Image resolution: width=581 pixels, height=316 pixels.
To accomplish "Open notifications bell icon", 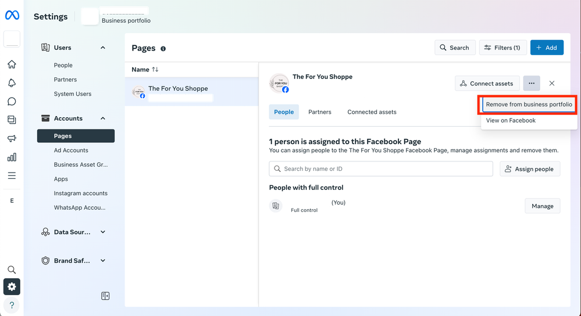I will pos(12,83).
